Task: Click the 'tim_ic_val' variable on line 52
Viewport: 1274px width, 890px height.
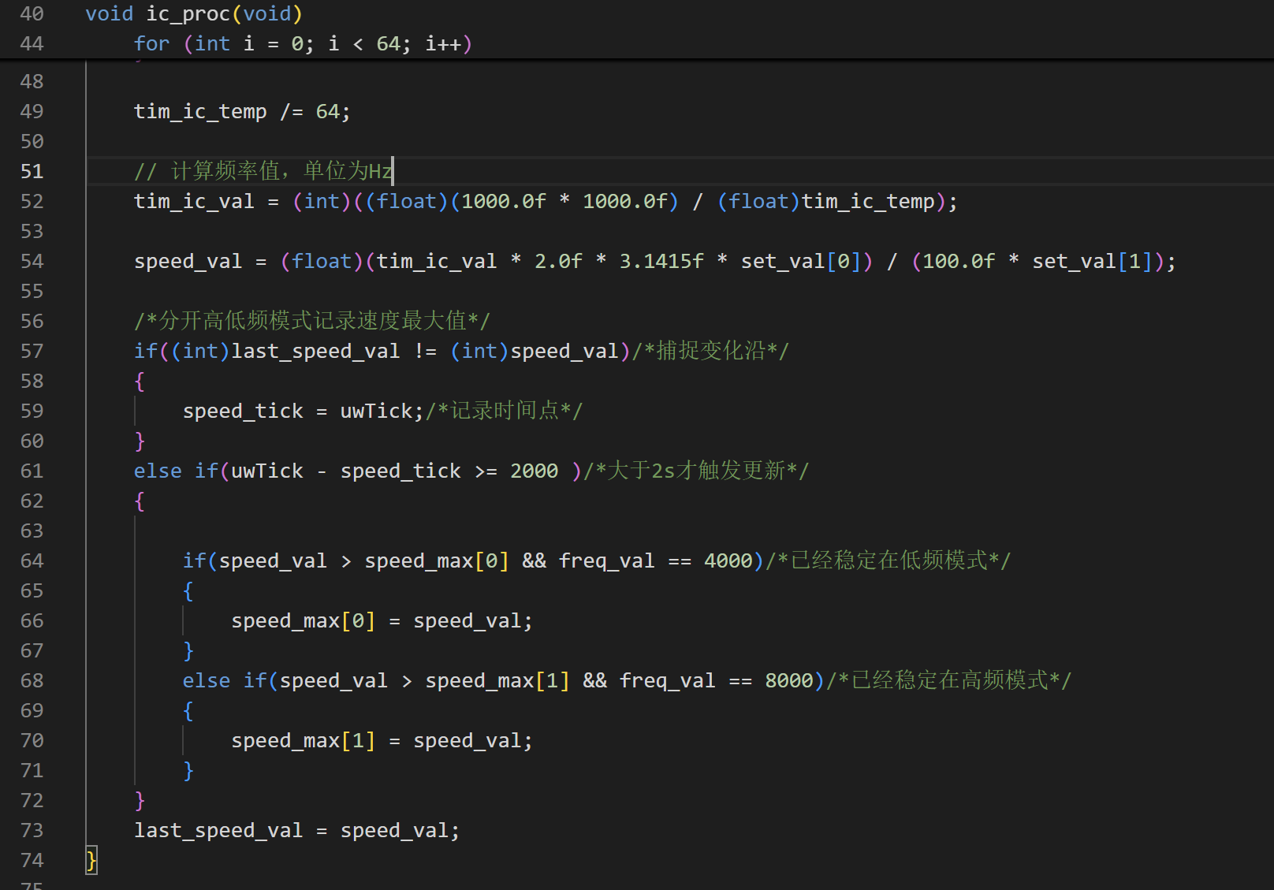Action: point(194,202)
